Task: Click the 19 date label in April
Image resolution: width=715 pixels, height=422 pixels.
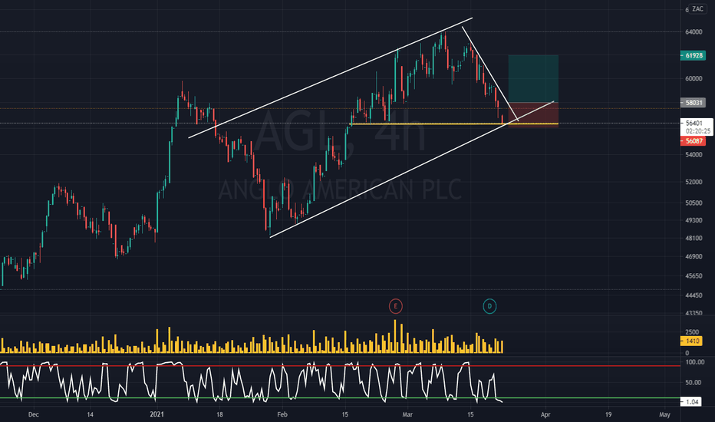Action: coord(608,414)
